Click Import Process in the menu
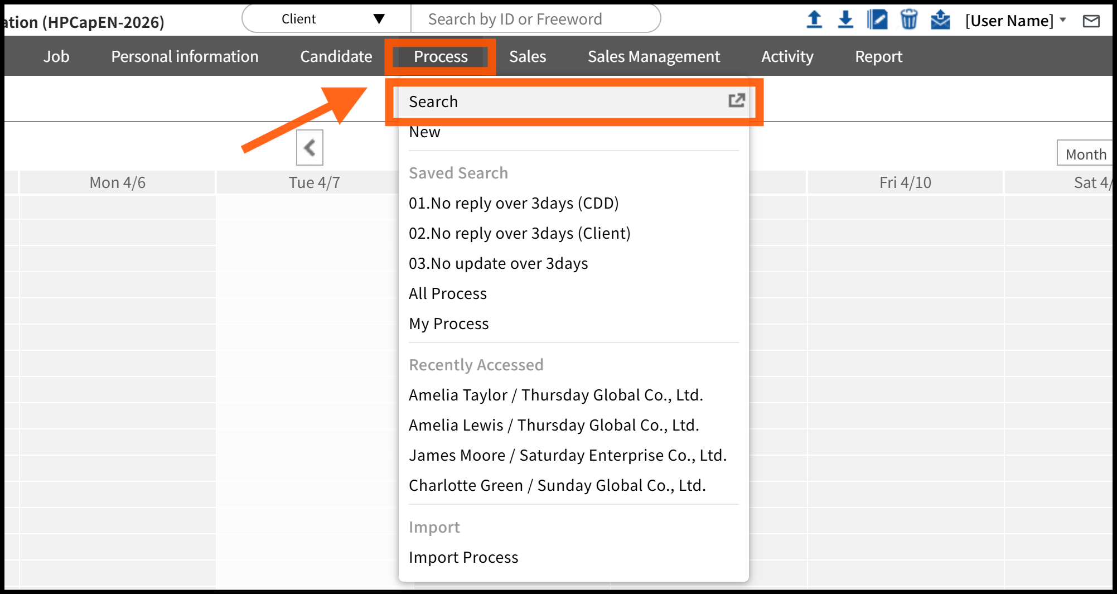 [463, 557]
